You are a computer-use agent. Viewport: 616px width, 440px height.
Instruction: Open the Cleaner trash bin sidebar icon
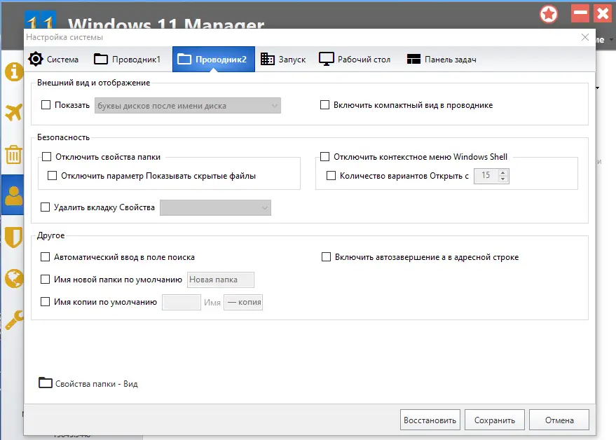click(14, 154)
